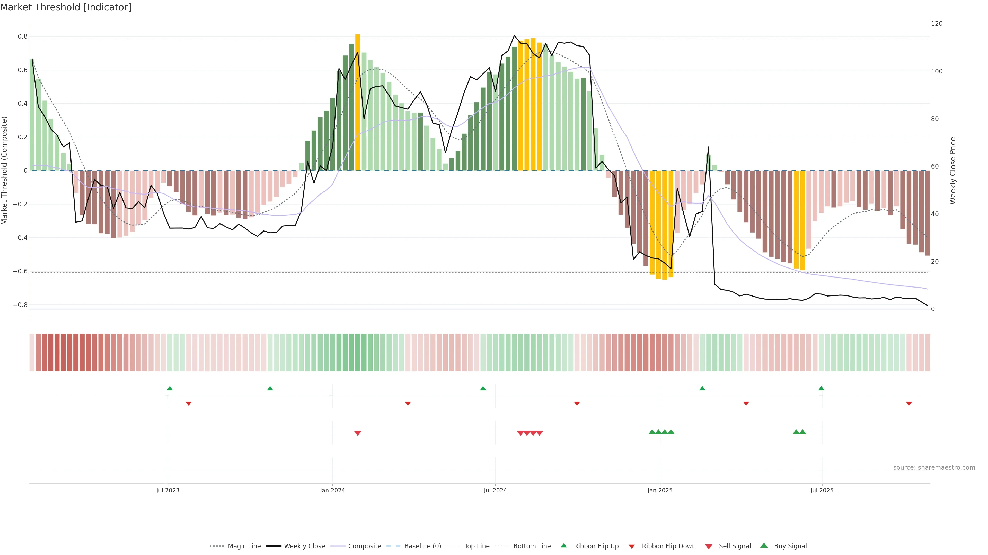The image size is (988, 555).
Task: Click the Market Threshold [Indicator] chart title
Action: coord(66,7)
